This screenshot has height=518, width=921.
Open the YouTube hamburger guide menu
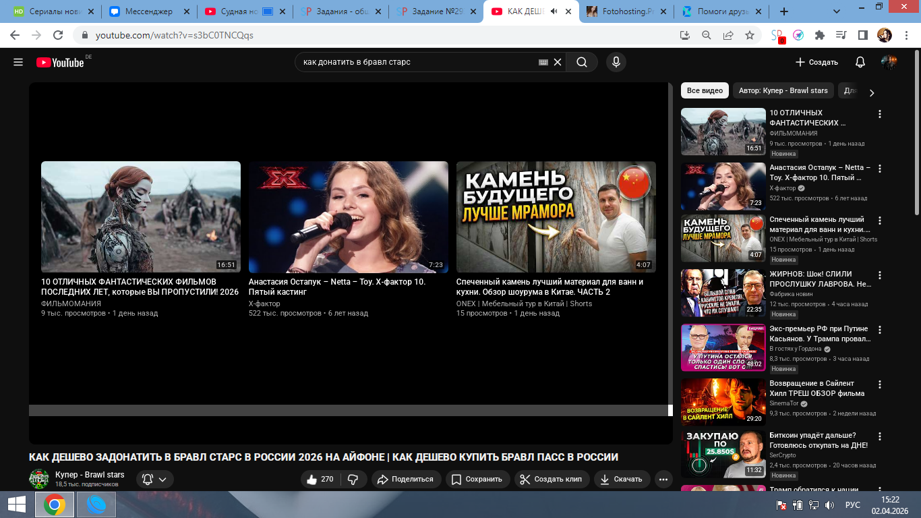tap(18, 62)
